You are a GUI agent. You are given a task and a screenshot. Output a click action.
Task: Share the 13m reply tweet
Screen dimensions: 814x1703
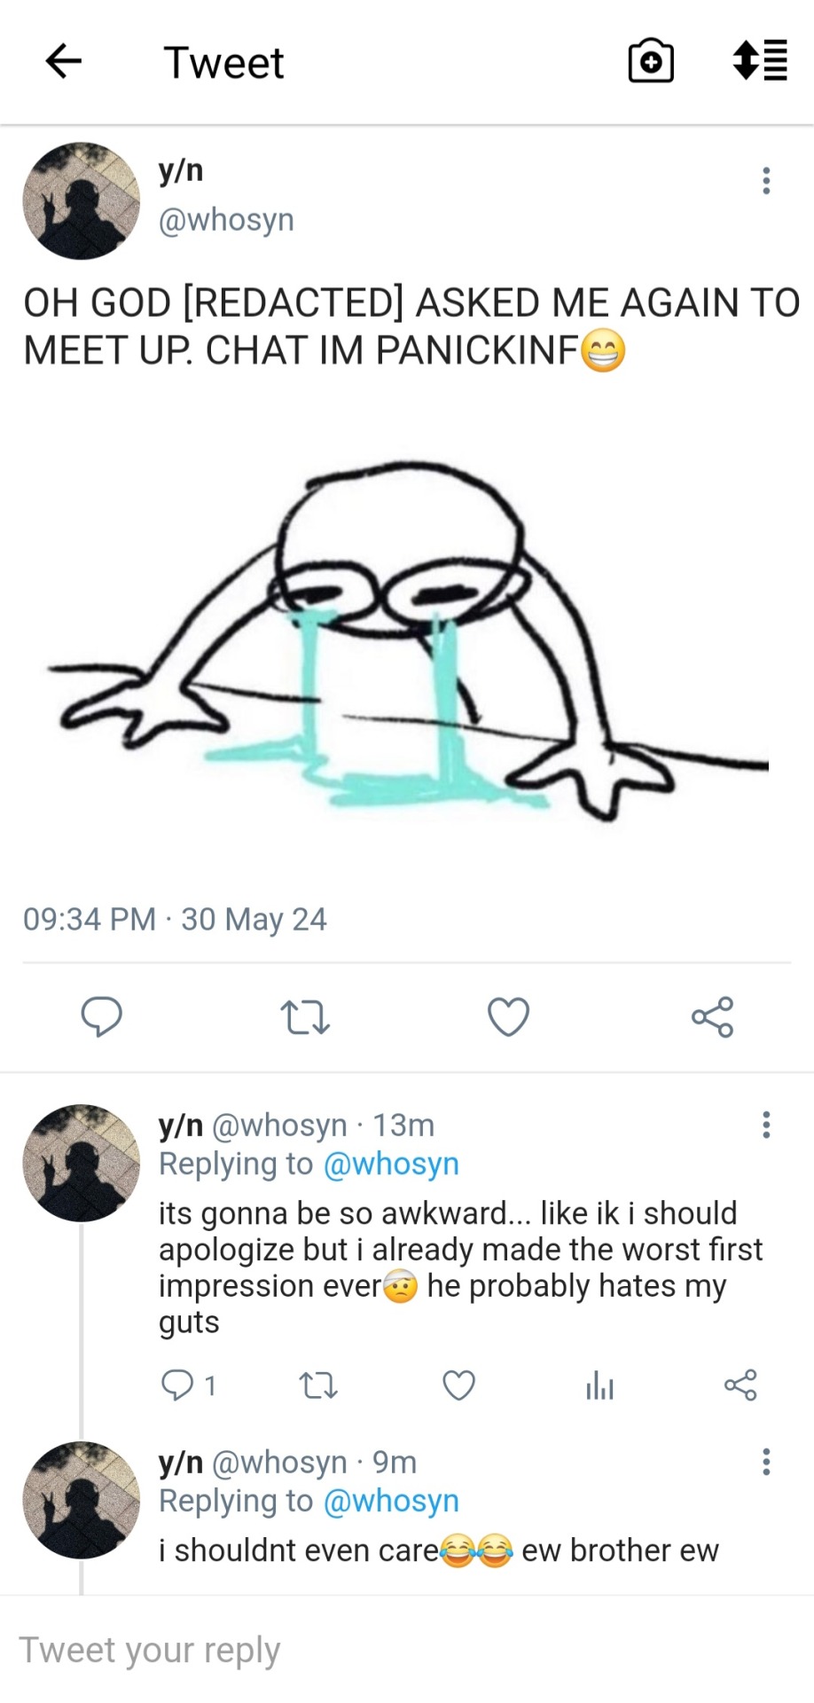click(740, 1385)
